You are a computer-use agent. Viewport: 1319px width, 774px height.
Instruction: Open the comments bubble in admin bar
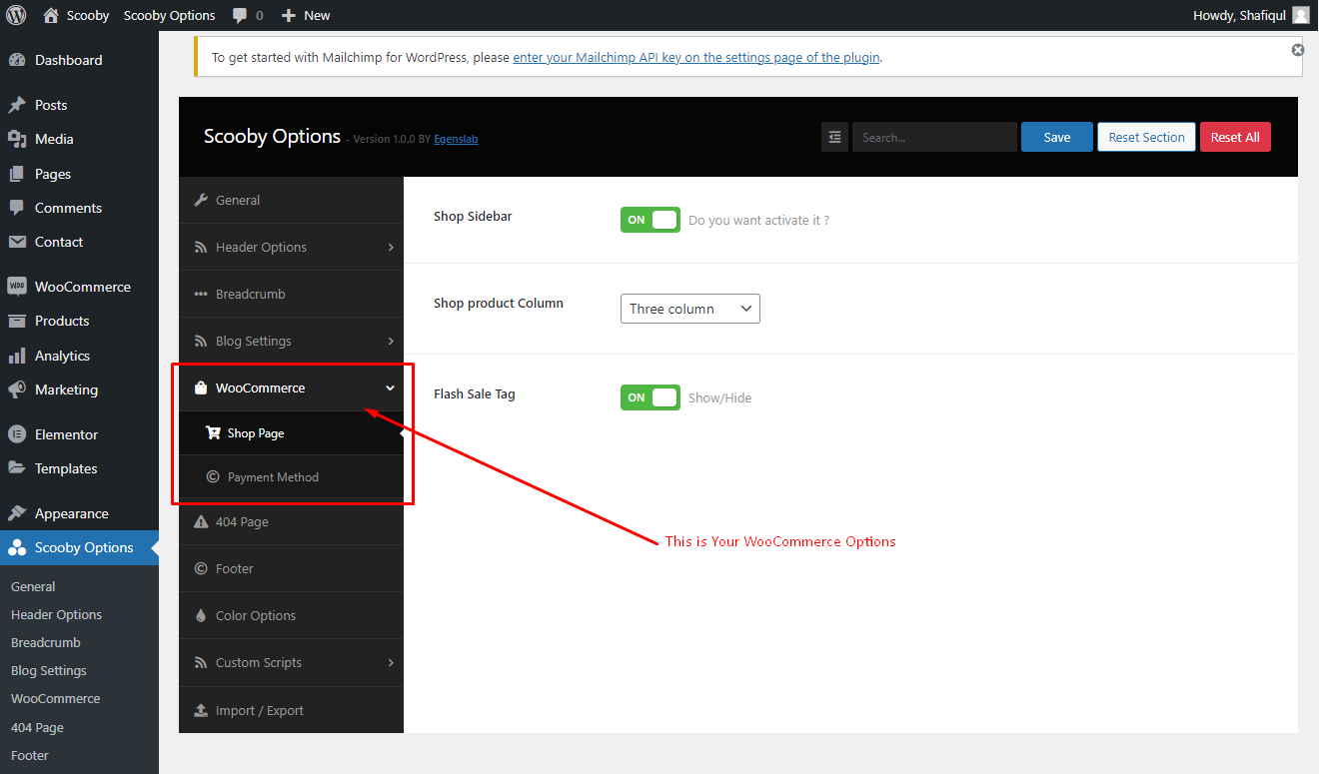[x=240, y=16]
